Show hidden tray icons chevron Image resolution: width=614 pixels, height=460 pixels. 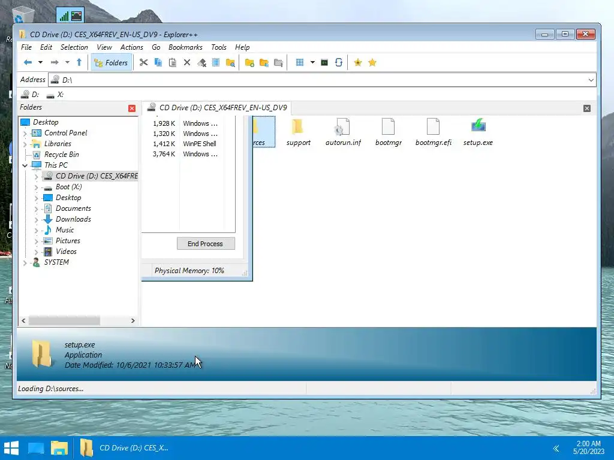pos(556,448)
